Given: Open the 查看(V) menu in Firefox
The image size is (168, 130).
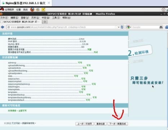Looking at the screenshot, I should click(25, 18).
